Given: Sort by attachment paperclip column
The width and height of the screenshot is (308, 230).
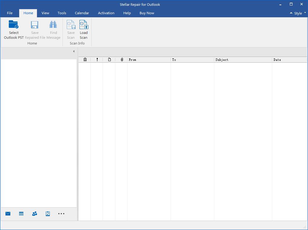Looking at the screenshot, I should [x=122, y=60].
